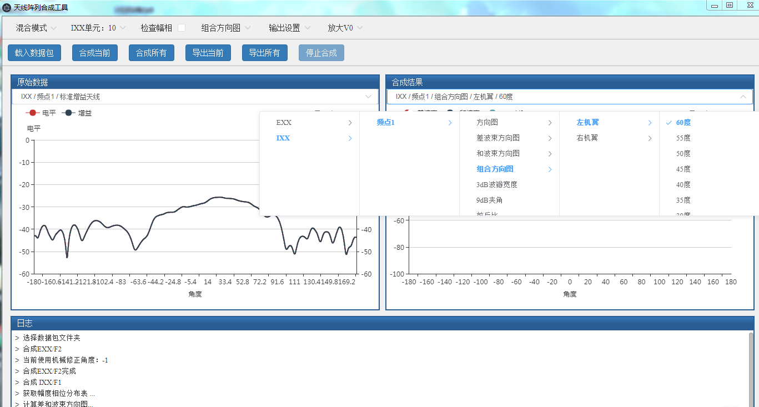Open the 组合方向图 toolbar dropdown
This screenshot has width=759, height=407.
(226, 28)
